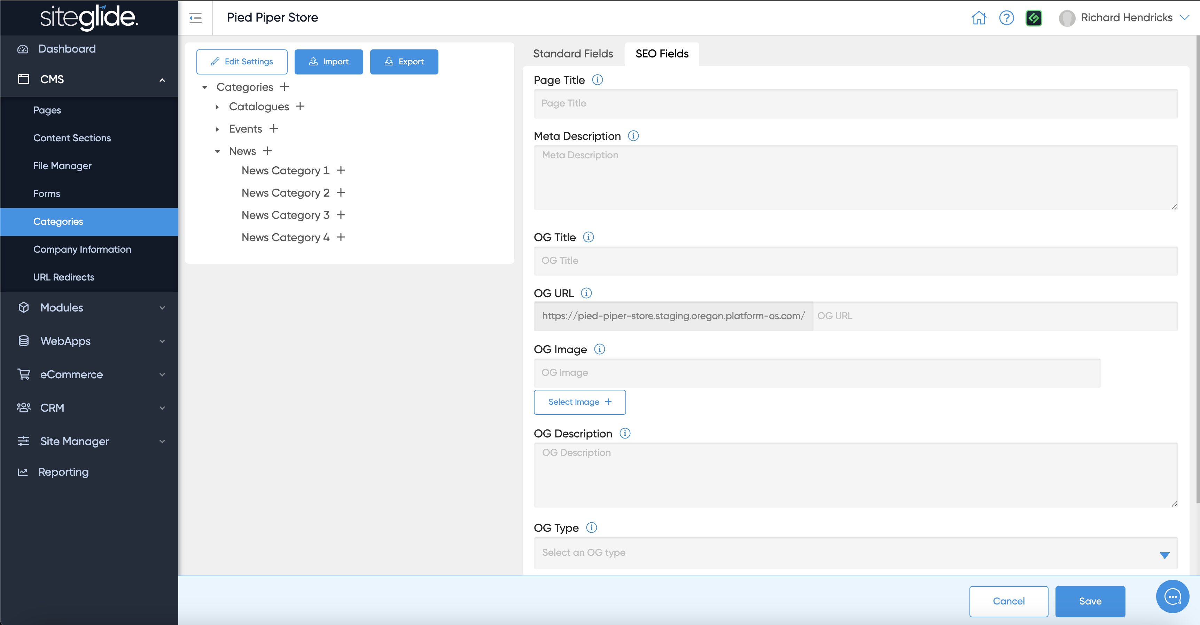Open the help question mark icon
The width and height of the screenshot is (1200, 625).
(x=1006, y=18)
